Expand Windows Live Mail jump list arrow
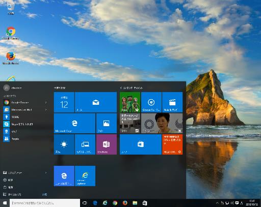 [46, 110]
